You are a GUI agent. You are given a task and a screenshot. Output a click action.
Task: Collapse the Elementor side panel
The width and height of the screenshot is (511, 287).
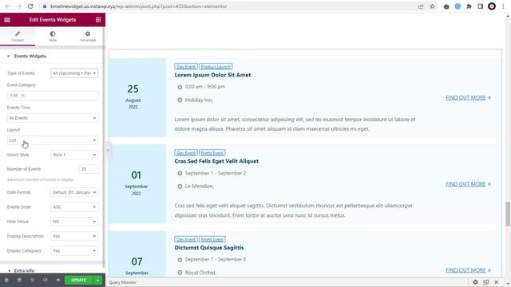108,151
